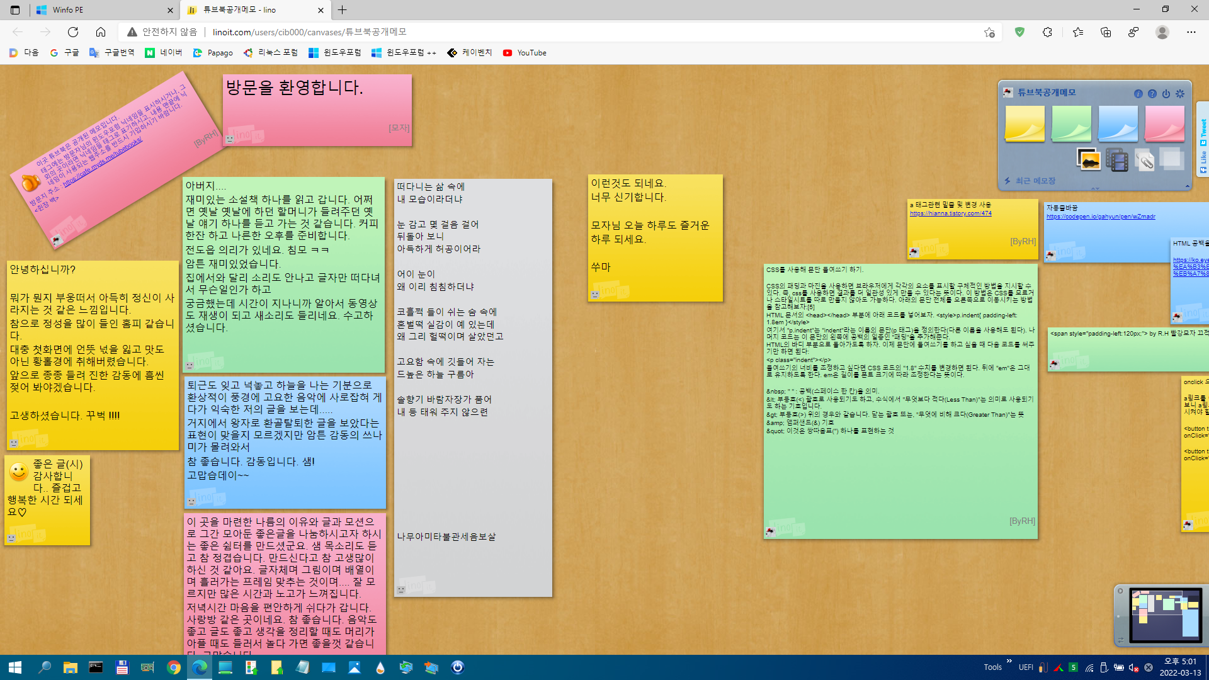The width and height of the screenshot is (1209, 680).
Task: Open File Explorer from the taskbar
Action: (70, 667)
